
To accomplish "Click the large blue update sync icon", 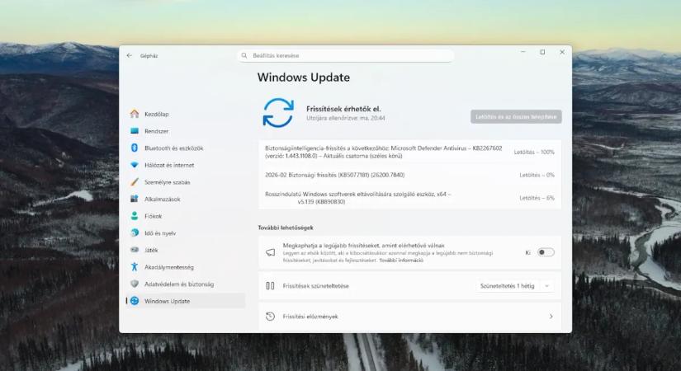I will (278, 113).
